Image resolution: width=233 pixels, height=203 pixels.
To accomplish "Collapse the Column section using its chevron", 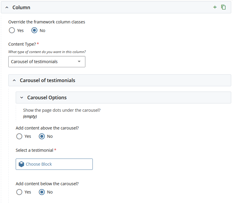I will (x=7, y=7).
